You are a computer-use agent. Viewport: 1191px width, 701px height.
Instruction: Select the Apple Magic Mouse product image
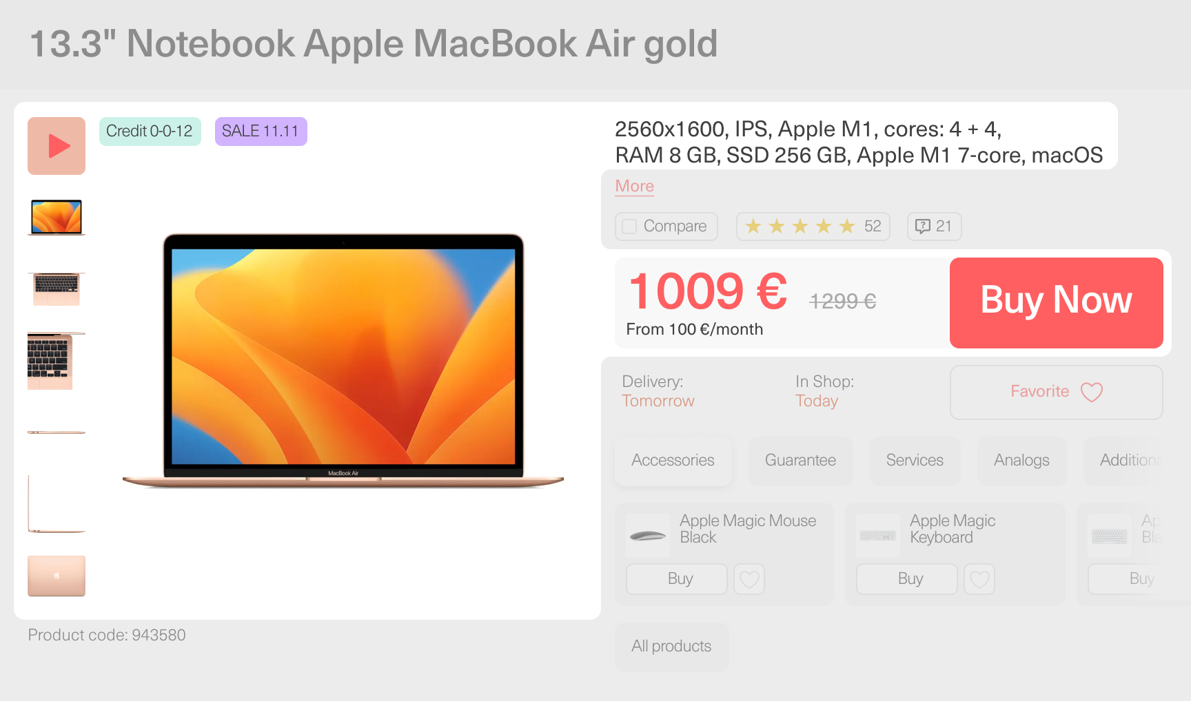(648, 536)
